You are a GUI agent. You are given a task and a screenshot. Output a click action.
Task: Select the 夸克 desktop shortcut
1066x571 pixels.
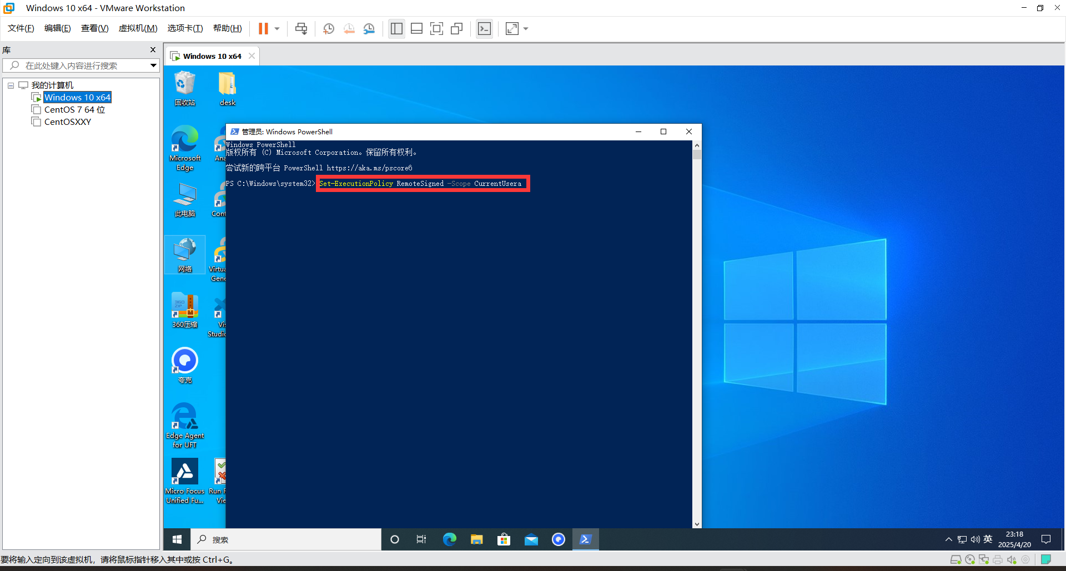pyautogui.click(x=185, y=366)
